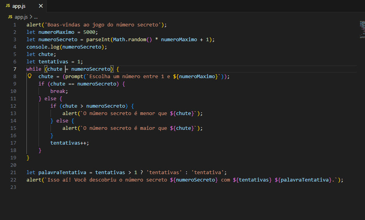Click the 'tentativa' singular string on line 21
The image size is (365, 220).
click(208, 173)
